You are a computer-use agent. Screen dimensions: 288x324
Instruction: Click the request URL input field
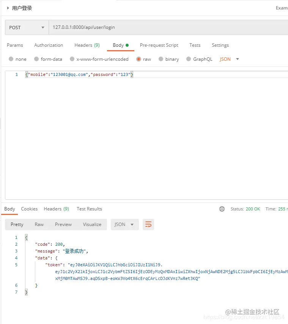coord(168,27)
